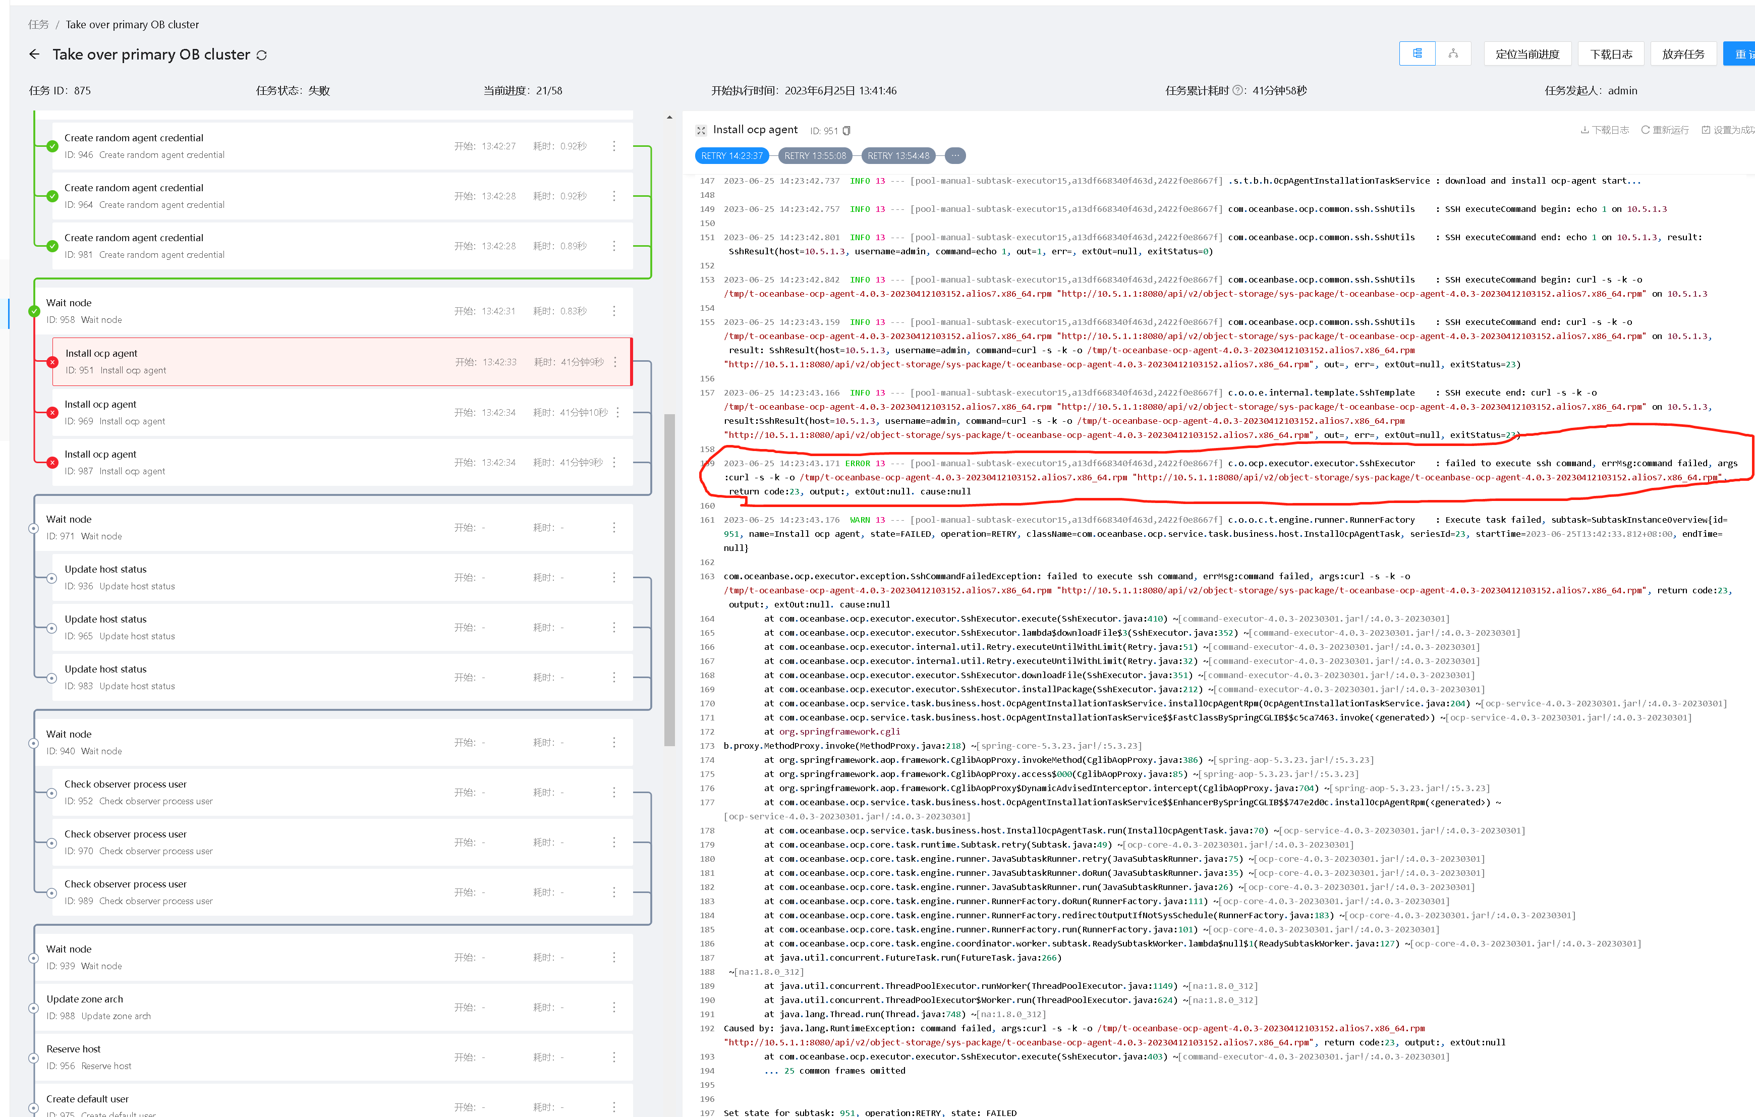Open more menu for Update host status ID 983
The height and width of the screenshot is (1117, 1755).
pyautogui.click(x=613, y=678)
